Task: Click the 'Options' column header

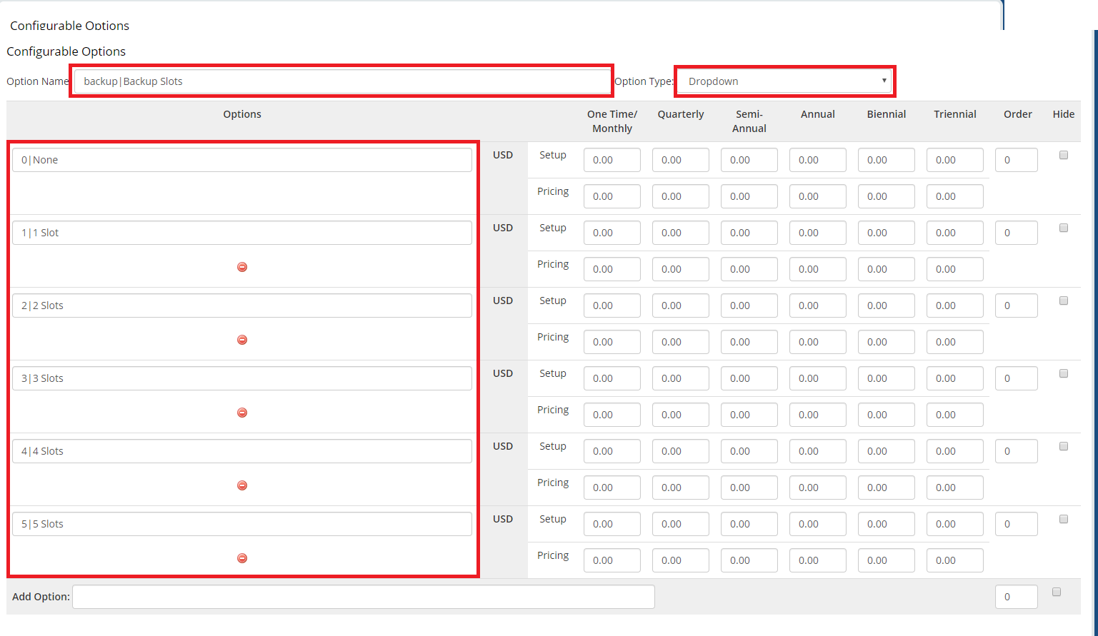Action: 242,114
